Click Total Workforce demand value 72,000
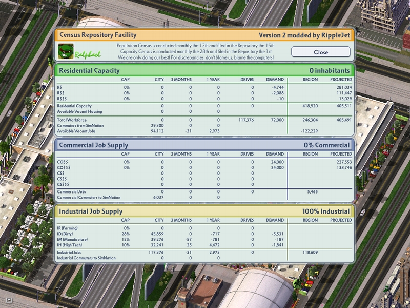 coord(277,120)
